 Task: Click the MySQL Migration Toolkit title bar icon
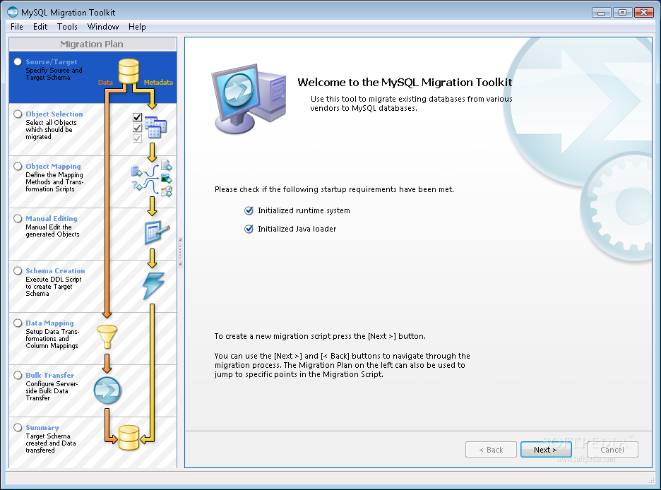[x=13, y=12]
